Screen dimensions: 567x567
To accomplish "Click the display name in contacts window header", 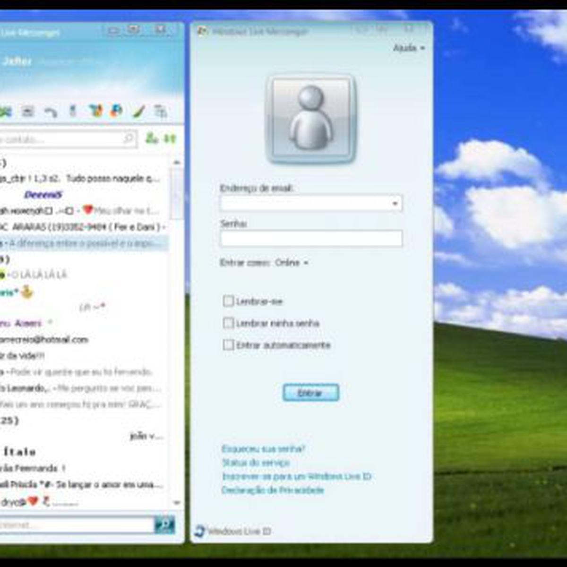I will pyautogui.click(x=17, y=61).
